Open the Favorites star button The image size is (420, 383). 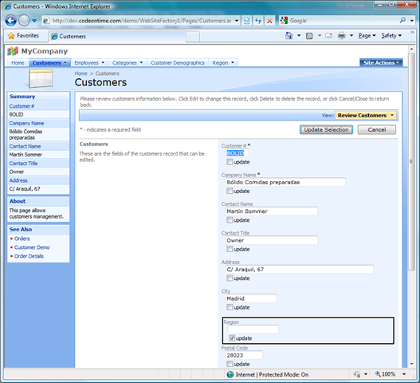[23, 36]
